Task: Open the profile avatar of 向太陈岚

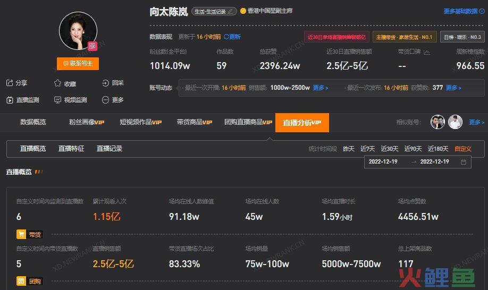Action: tap(78, 31)
